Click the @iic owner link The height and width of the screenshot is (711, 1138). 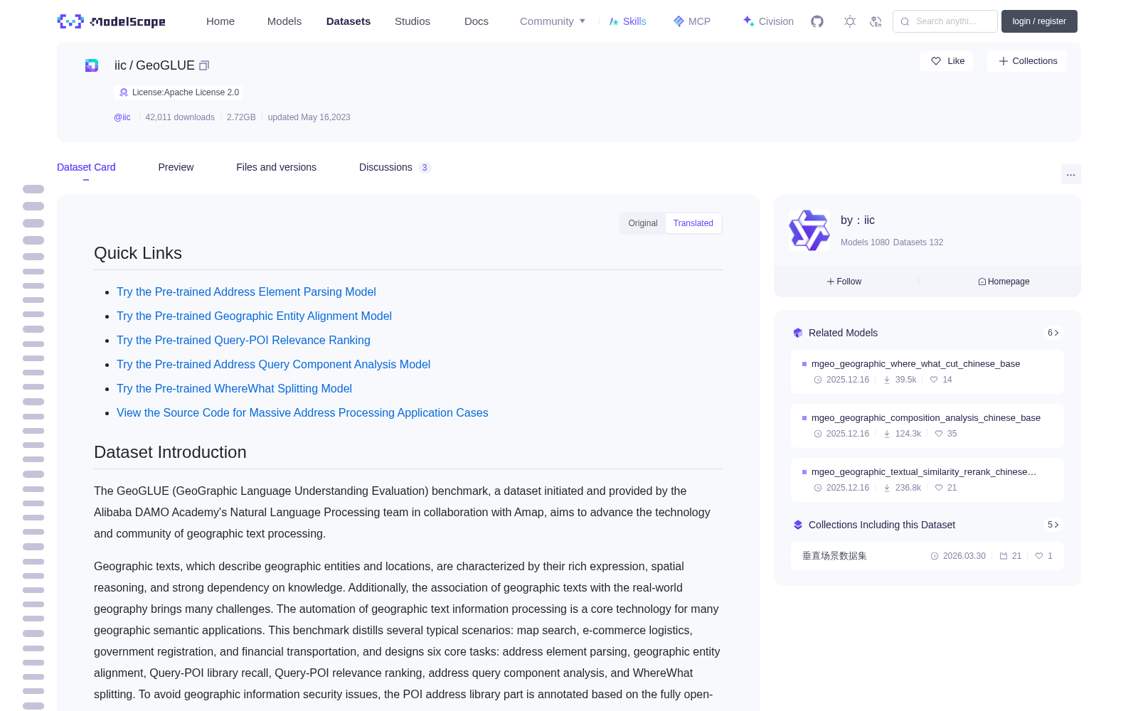[x=122, y=117]
